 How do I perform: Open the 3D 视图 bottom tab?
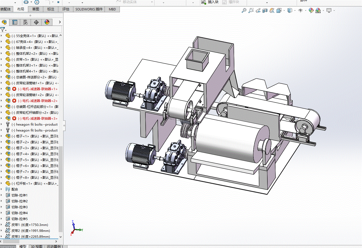[37, 246]
